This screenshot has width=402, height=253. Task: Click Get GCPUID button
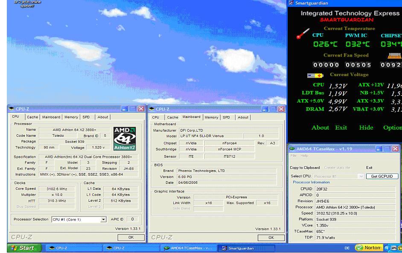click(x=382, y=176)
